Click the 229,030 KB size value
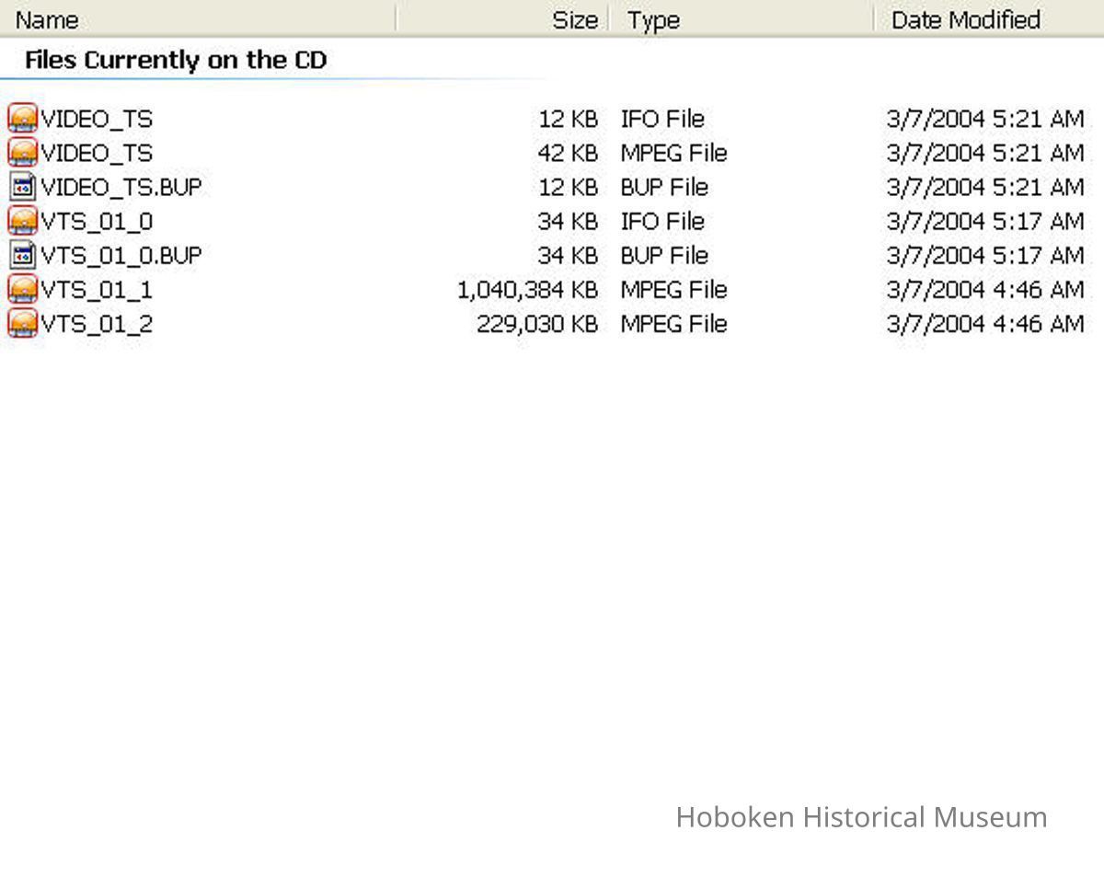The image size is (1104, 877). tap(536, 324)
